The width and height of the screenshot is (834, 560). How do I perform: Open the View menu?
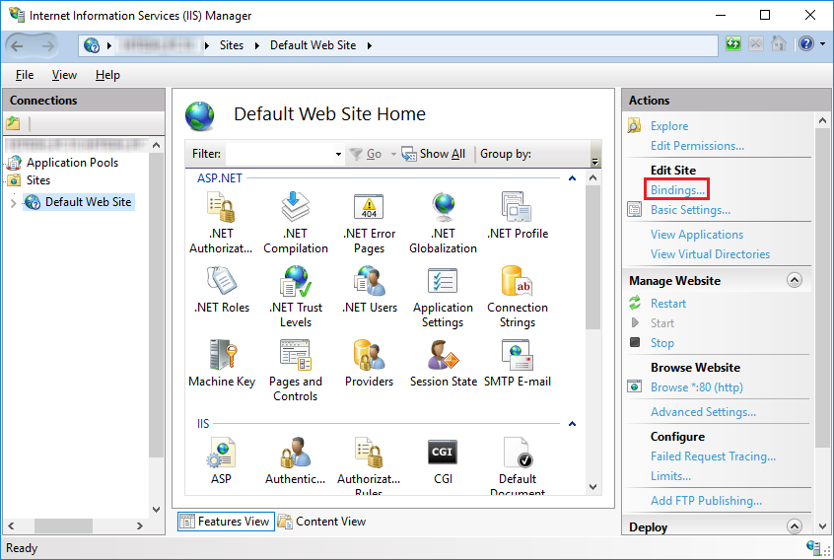tap(64, 75)
